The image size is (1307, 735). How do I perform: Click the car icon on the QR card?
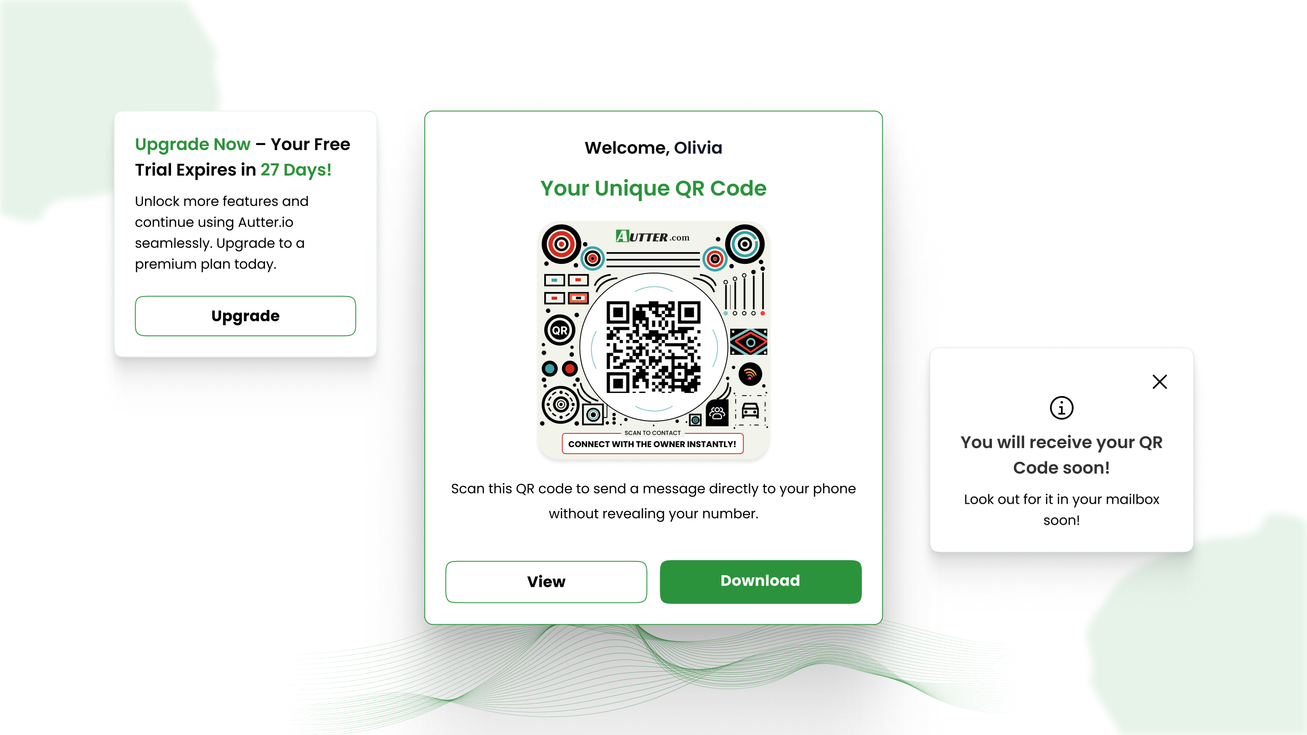(x=750, y=410)
